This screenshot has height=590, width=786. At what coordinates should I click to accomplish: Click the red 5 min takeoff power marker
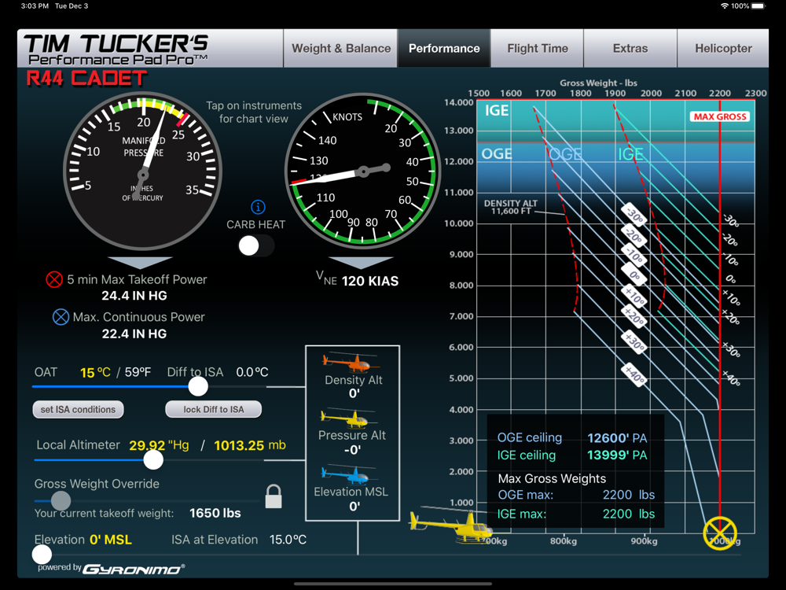[x=54, y=279]
